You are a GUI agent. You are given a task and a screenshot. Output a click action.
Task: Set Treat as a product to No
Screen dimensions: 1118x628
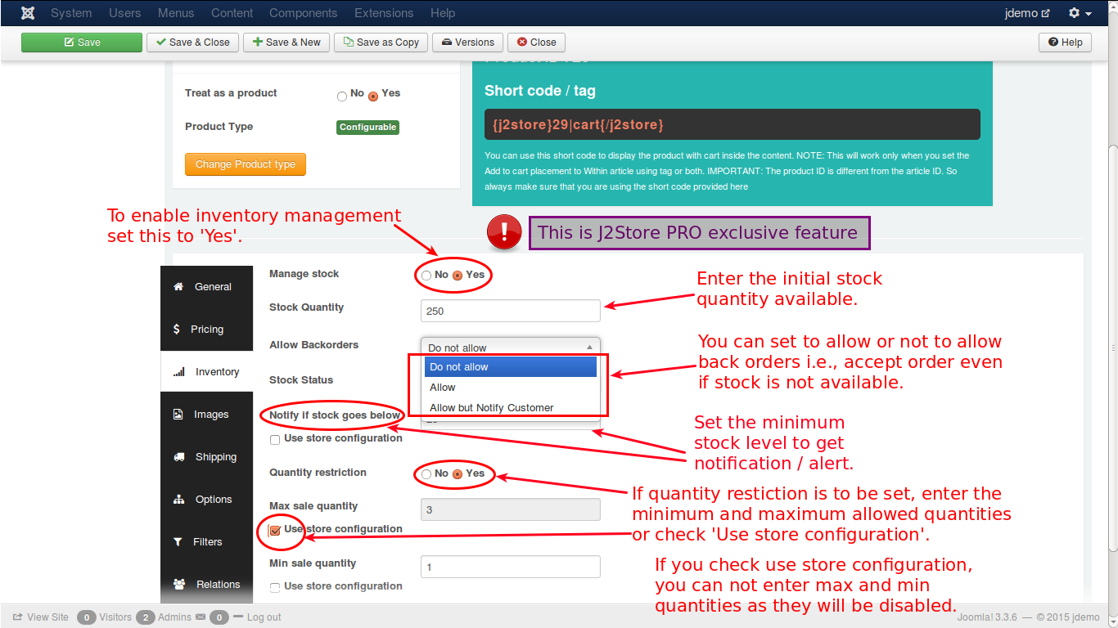pos(342,96)
